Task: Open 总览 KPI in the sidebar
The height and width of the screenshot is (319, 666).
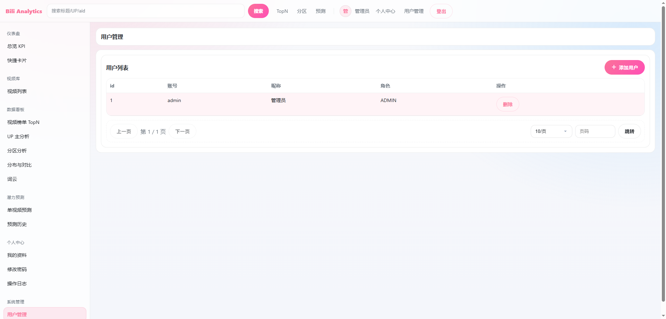Action: tap(16, 46)
